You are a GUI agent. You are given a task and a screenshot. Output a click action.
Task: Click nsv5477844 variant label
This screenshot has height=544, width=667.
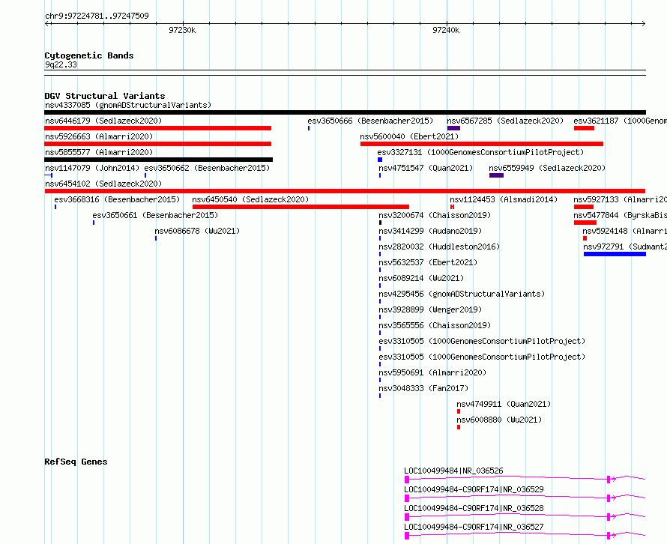(620, 215)
